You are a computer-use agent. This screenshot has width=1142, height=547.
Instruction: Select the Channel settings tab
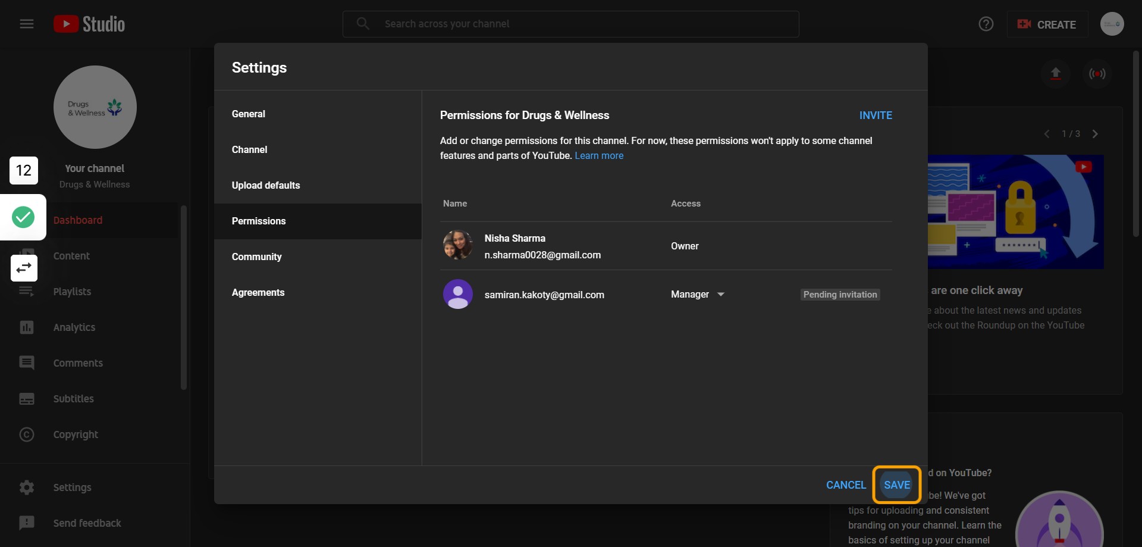pos(318,150)
